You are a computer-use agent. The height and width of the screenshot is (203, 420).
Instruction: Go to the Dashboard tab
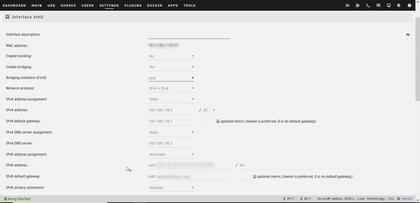(14, 5)
